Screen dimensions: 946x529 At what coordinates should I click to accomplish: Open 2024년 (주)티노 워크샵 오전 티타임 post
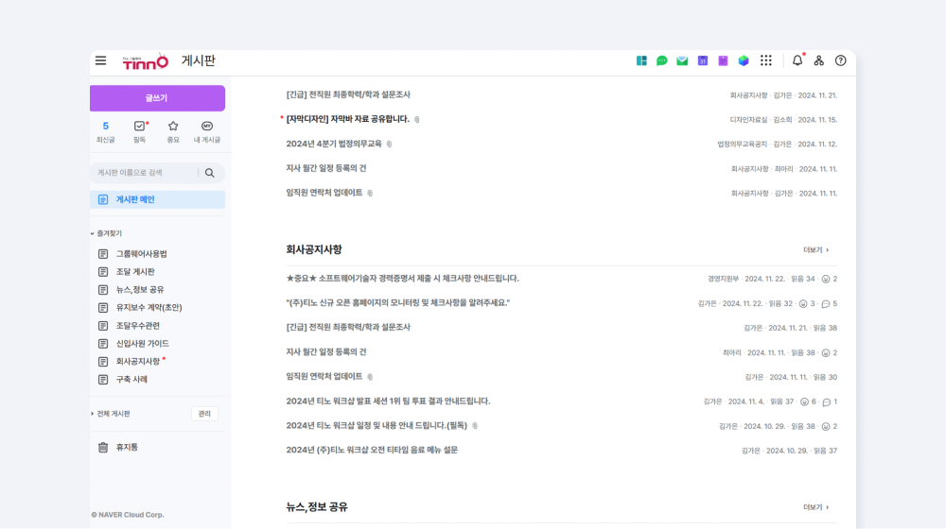[x=372, y=450]
